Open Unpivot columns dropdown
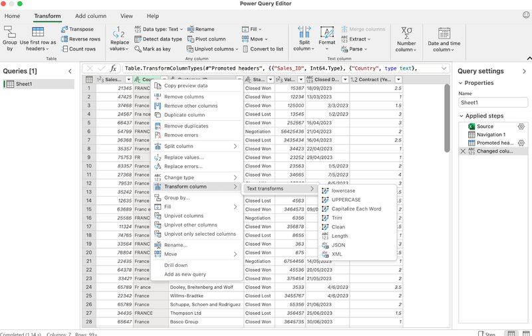Image resolution: width=532 pixels, height=336 pixels. click(212, 48)
